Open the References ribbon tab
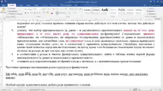This screenshot has height=91, width=163. pos(45,5)
